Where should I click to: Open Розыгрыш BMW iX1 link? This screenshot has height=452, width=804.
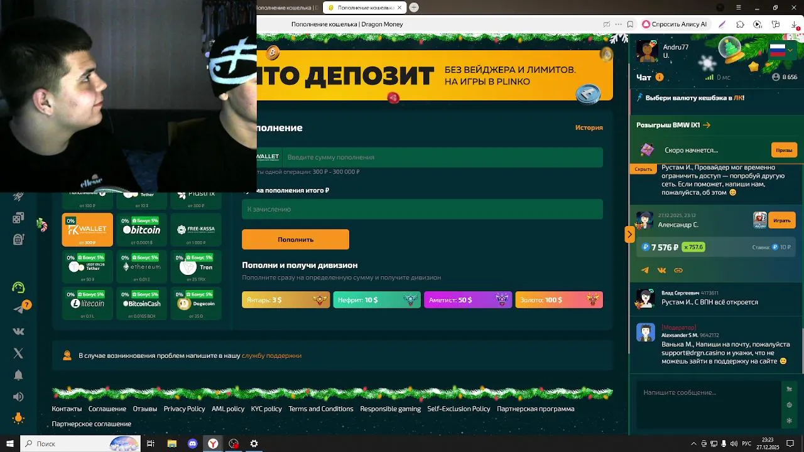(673, 125)
